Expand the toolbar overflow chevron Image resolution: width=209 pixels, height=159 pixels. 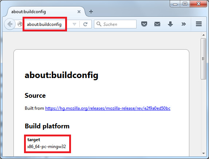[184, 24]
